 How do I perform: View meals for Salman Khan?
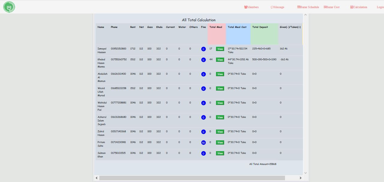pos(220,153)
